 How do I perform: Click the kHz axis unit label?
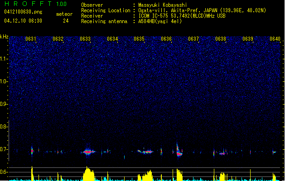click(4, 37)
